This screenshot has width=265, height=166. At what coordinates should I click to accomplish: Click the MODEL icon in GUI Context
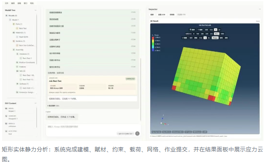pyautogui.click(x=6, y=108)
